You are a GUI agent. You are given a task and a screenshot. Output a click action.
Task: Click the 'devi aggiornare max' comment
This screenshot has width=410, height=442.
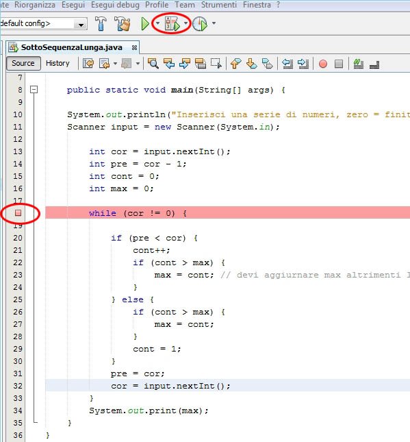[315, 275]
